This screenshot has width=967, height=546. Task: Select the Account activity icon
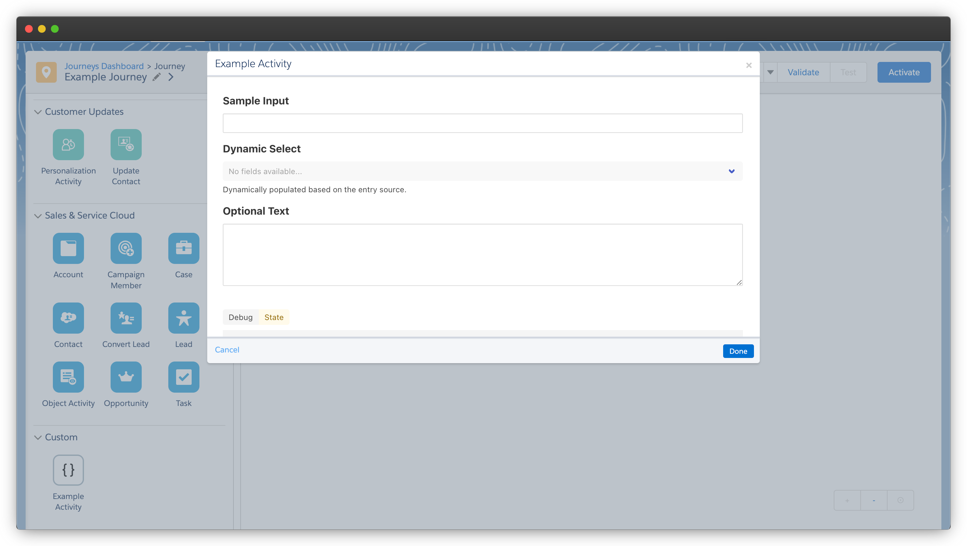pos(68,248)
